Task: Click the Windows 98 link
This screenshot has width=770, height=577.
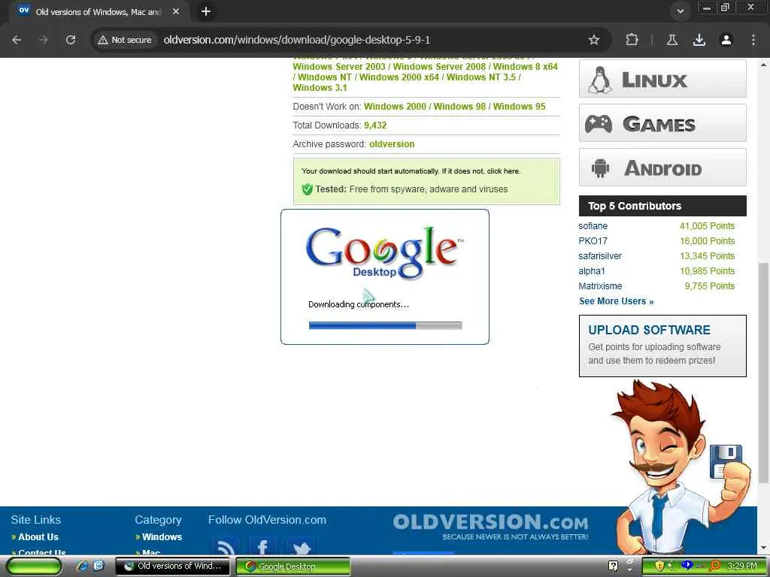Action: point(459,107)
